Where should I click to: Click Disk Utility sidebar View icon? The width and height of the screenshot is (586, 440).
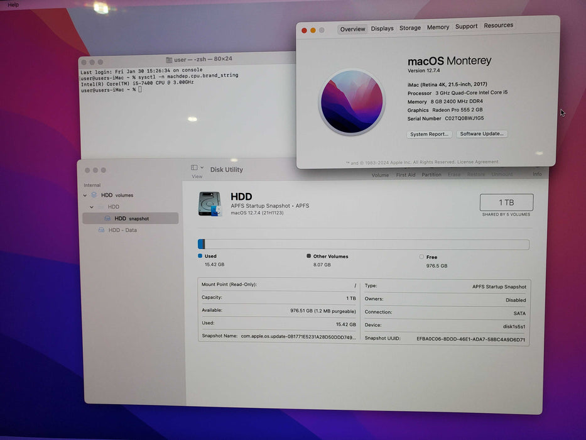(x=194, y=168)
